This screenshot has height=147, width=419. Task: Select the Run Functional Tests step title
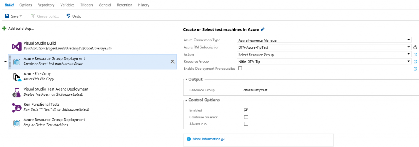pos(41,104)
